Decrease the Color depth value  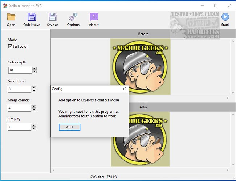click(x=34, y=72)
